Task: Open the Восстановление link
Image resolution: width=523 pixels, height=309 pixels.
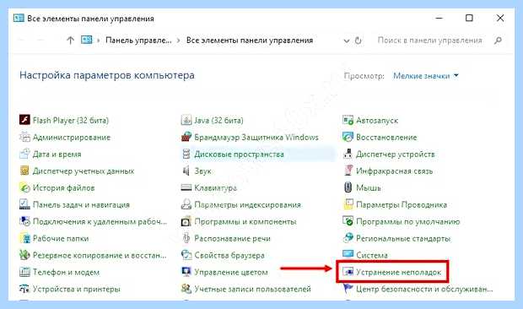Action: click(386, 137)
